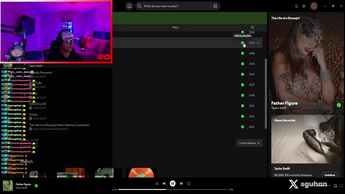Toggle saved check on the 3:27 track
Viewport: 345px width, 194px height.
click(x=243, y=85)
